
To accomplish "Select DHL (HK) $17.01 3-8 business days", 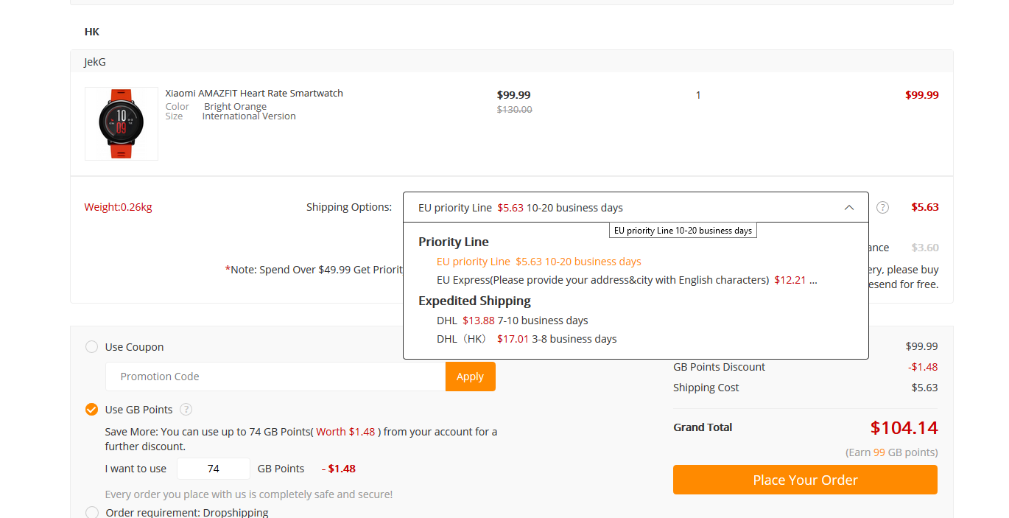I will [527, 339].
